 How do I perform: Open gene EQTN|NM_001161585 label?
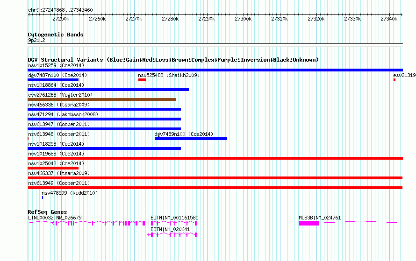pos(174,218)
